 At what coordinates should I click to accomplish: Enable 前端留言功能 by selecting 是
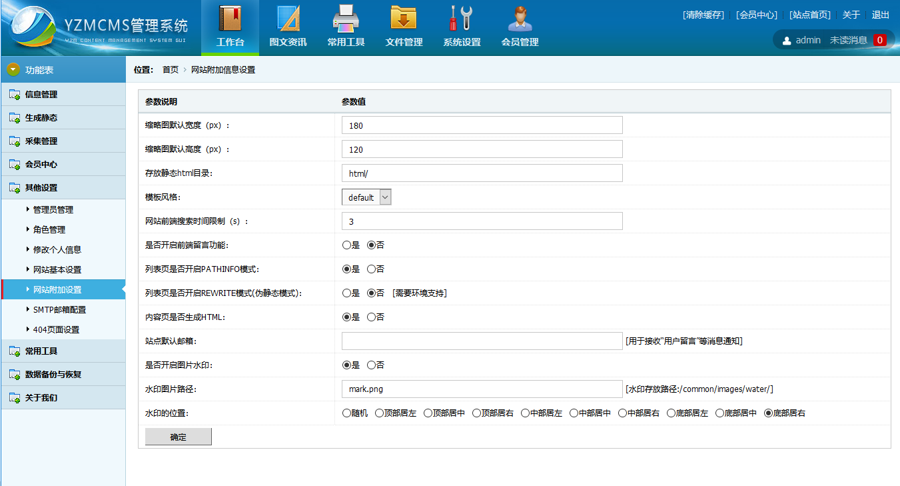click(346, 245)
